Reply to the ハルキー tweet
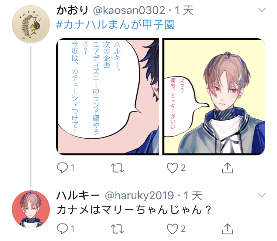The height and width of the screenshot is (241, 277). pyautogui.click(x=62, y=229)
